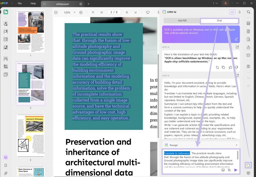
Task: Open the Reader mode icon in left sidebar
Action: [x=6, y=12]
